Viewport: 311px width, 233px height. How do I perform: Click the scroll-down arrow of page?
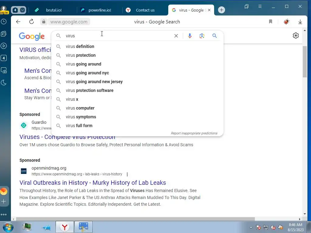[x=305, y=214]
